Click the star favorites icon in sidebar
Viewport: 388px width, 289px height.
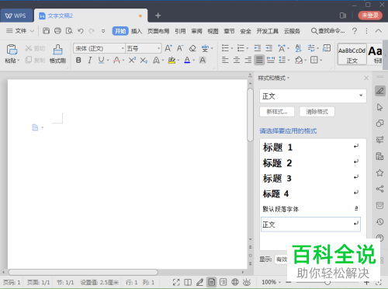point(379,172)
